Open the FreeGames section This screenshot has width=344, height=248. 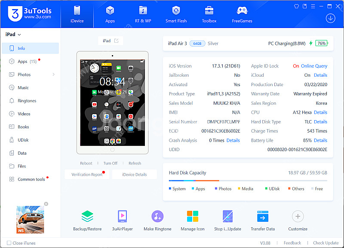[x=242, y=15]
